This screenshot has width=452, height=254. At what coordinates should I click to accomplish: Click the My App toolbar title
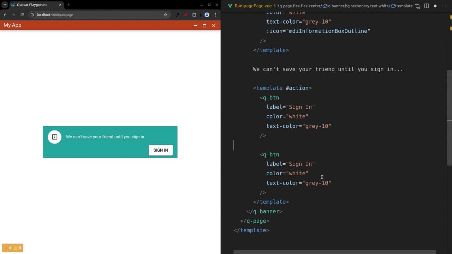tap(12, 25)
